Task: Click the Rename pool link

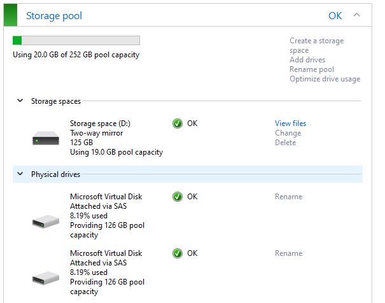Action: click(312, 69)
